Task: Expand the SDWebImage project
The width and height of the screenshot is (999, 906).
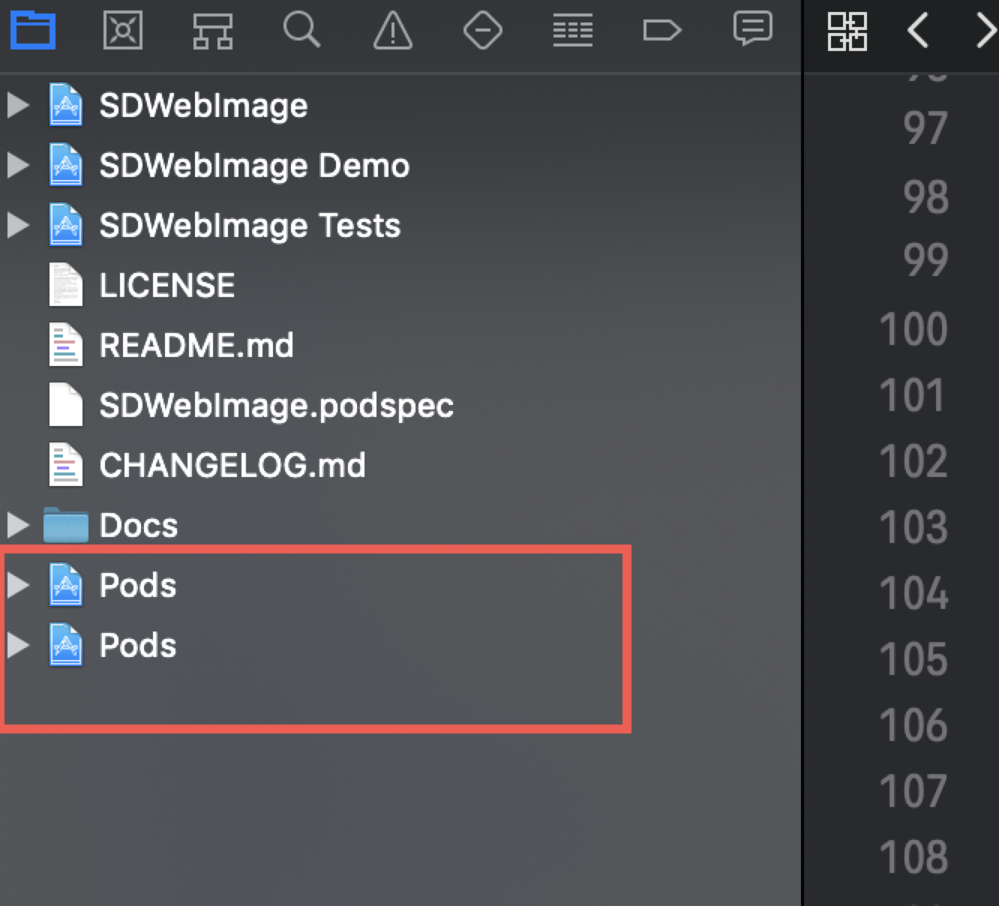Action: pos(18,105)
